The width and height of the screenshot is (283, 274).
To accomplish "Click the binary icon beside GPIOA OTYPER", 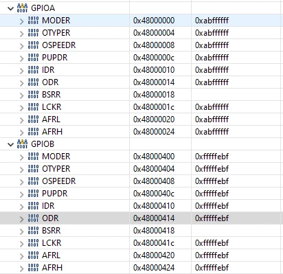I will [x=33, y=33].
